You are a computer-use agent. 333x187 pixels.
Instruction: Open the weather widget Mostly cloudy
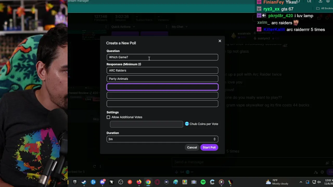(277, 182)
